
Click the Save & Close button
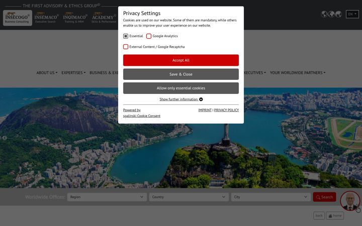[181, 74]
